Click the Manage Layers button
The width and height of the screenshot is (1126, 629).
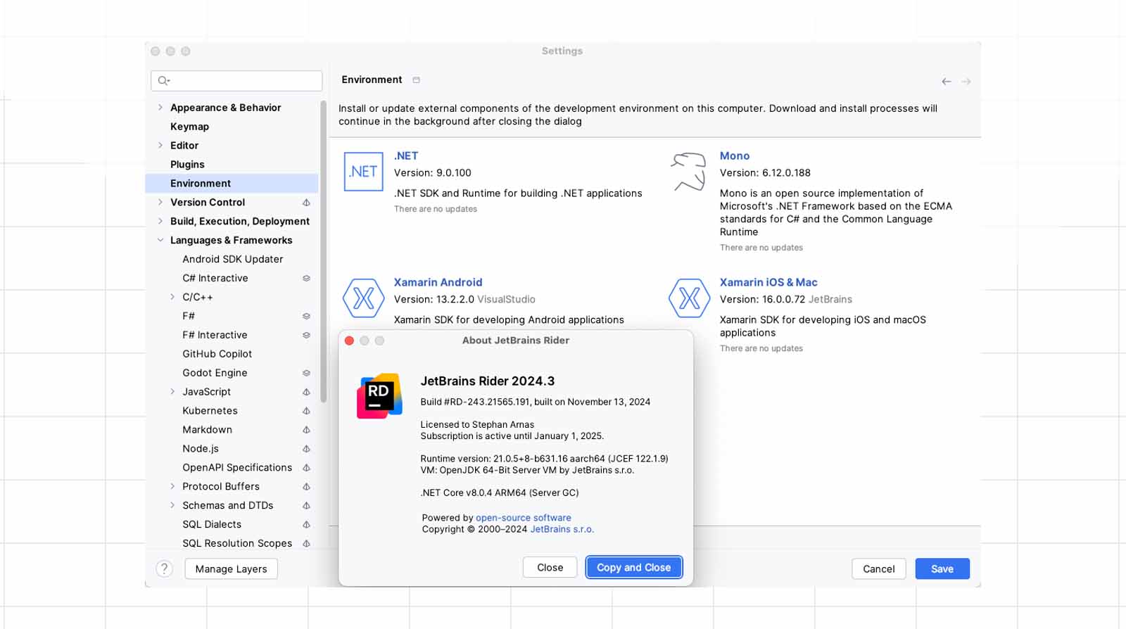(x=231, y=569)
